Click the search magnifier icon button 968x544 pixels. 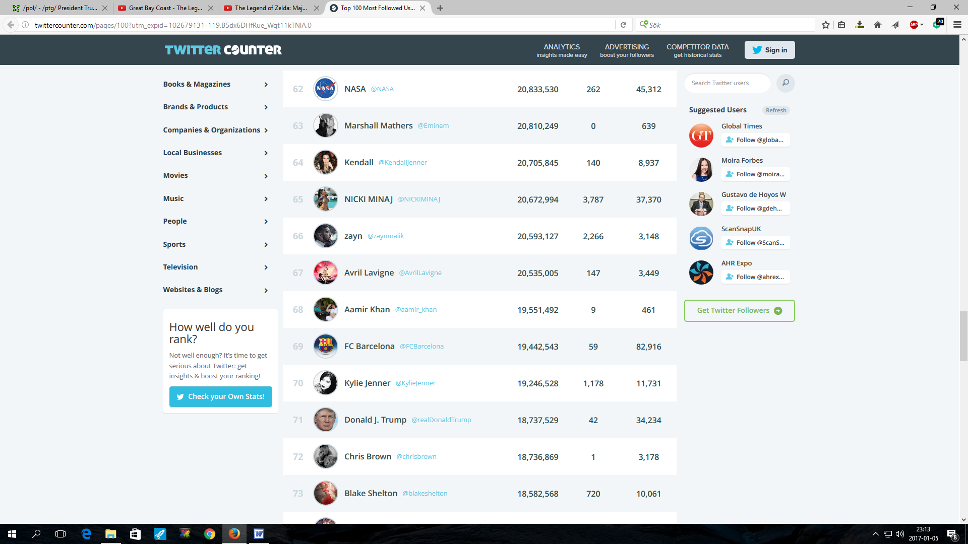coord(785,83)
